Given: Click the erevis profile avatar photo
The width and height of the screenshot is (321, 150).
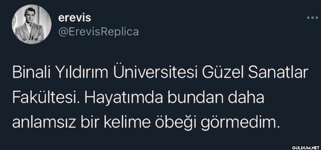Looking at the screenshot, I should (x=27, y=24).
